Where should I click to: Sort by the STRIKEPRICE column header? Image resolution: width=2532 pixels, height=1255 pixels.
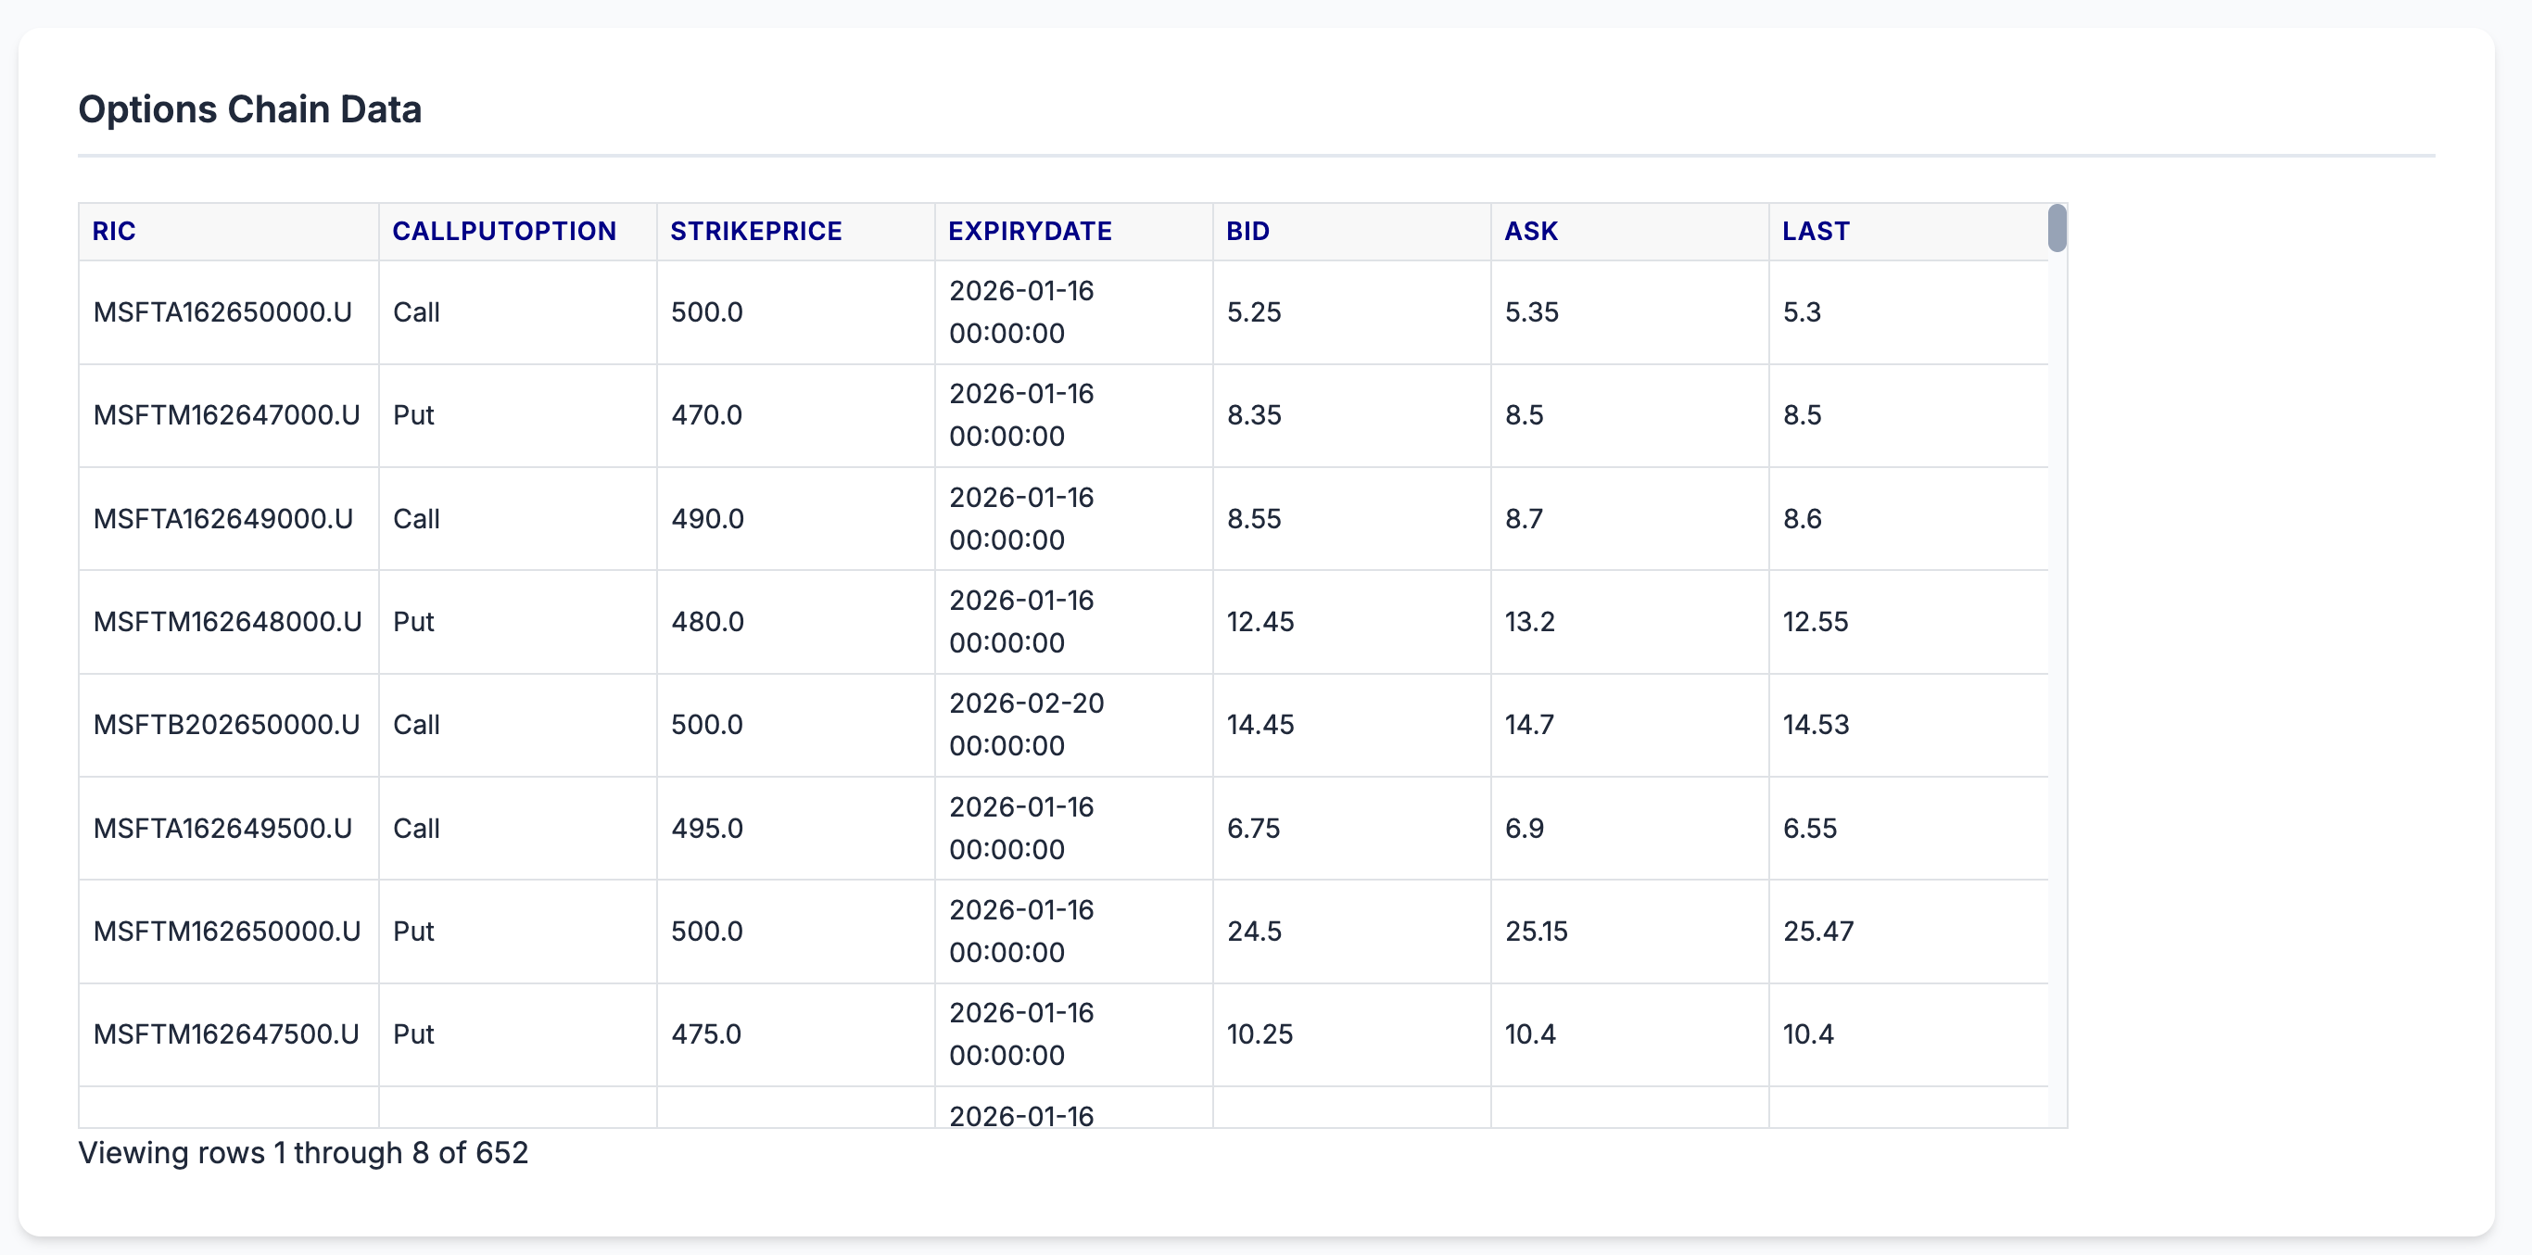756,231
